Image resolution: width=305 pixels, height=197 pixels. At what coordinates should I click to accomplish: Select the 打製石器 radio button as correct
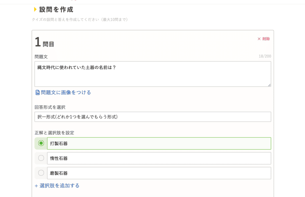(x=41, y=143)
